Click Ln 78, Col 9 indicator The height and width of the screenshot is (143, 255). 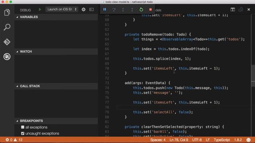[179, 140]
